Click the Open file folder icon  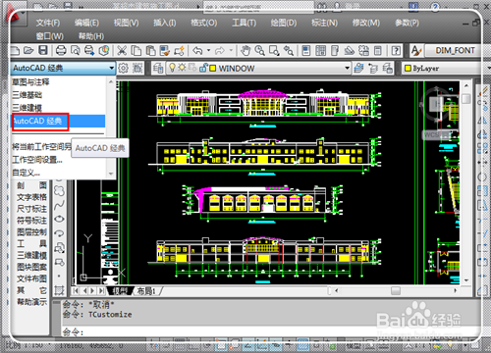pyautogui.click(x=28, y=51)
